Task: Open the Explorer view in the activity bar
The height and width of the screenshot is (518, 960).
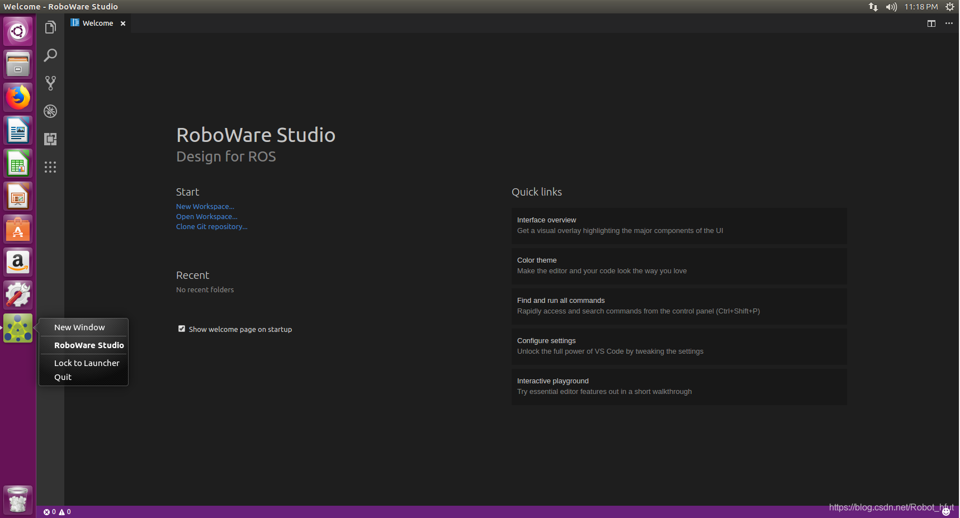Action: pos(50,27)
